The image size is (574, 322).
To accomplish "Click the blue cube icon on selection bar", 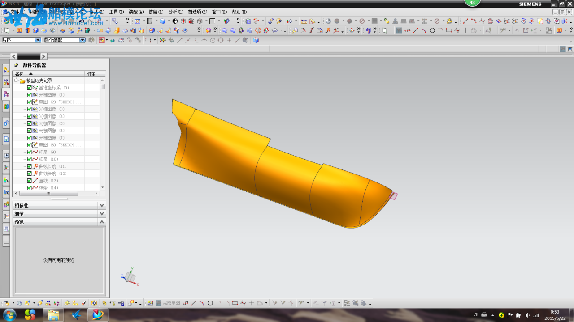I will (x=256, y=40).
